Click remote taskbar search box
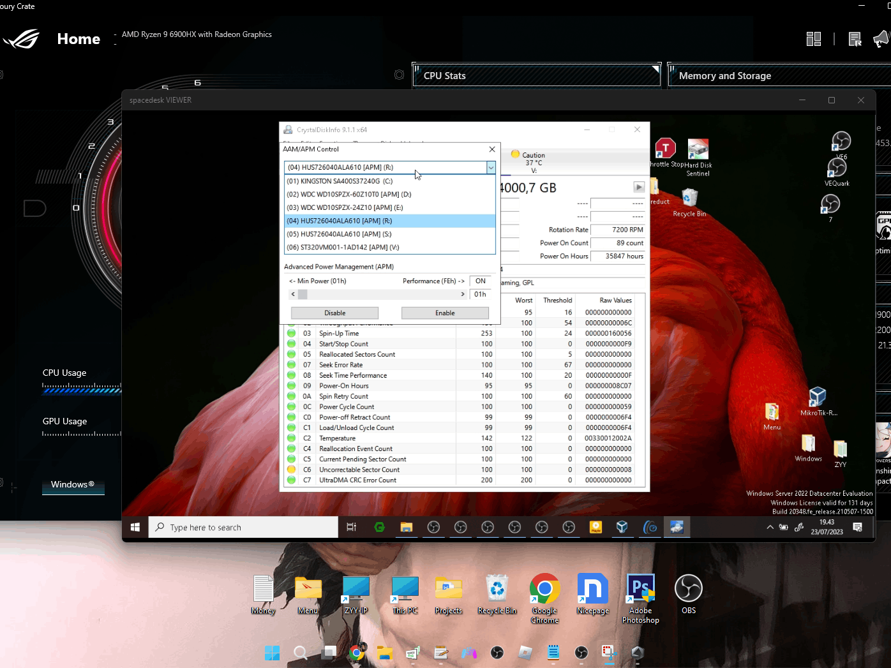Viewport: 891px width, 668px height. point(243,527)
